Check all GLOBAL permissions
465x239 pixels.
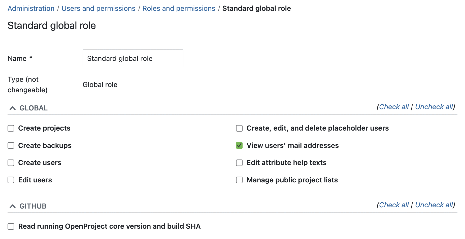[394, 107]
